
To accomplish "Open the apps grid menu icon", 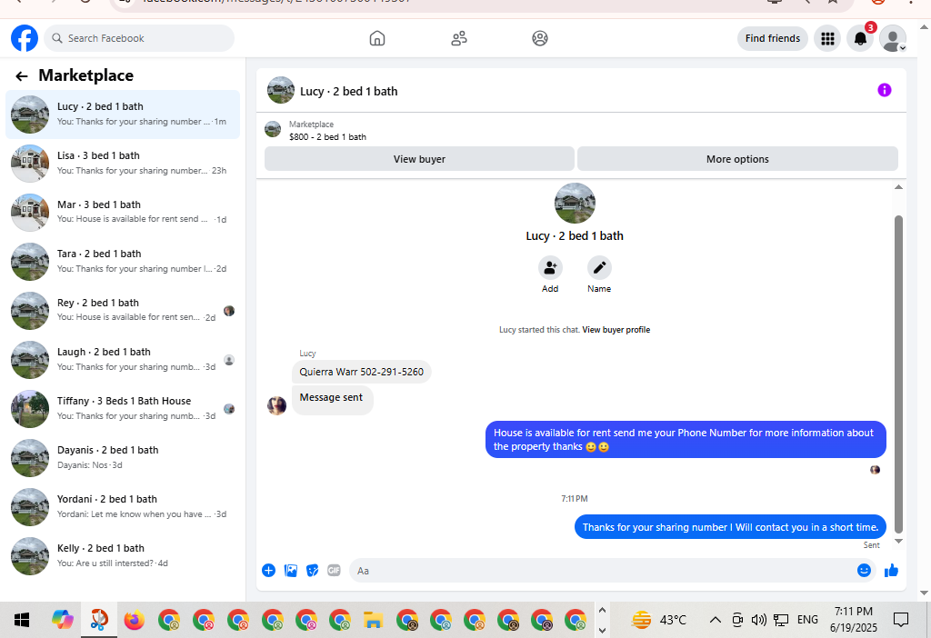I will coord(827,38).
